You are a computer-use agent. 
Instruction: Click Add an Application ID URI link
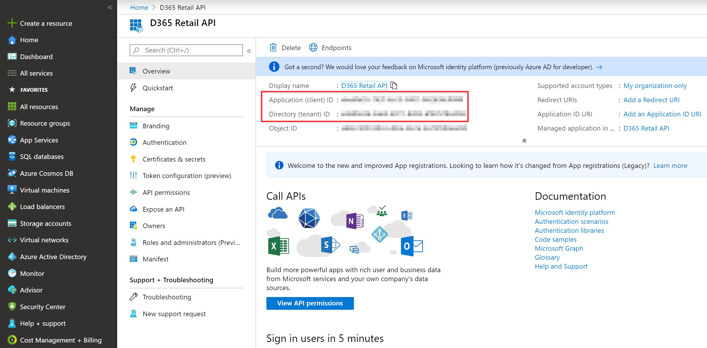pyautogui.click(x=662, y=114)
